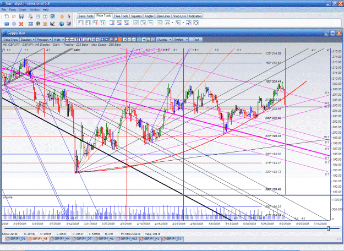This screenshot has height=251, width=344.
Task: Open the Help menu
Action: point(46,10)
